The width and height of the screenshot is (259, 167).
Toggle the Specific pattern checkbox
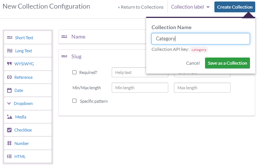[74, 101]
